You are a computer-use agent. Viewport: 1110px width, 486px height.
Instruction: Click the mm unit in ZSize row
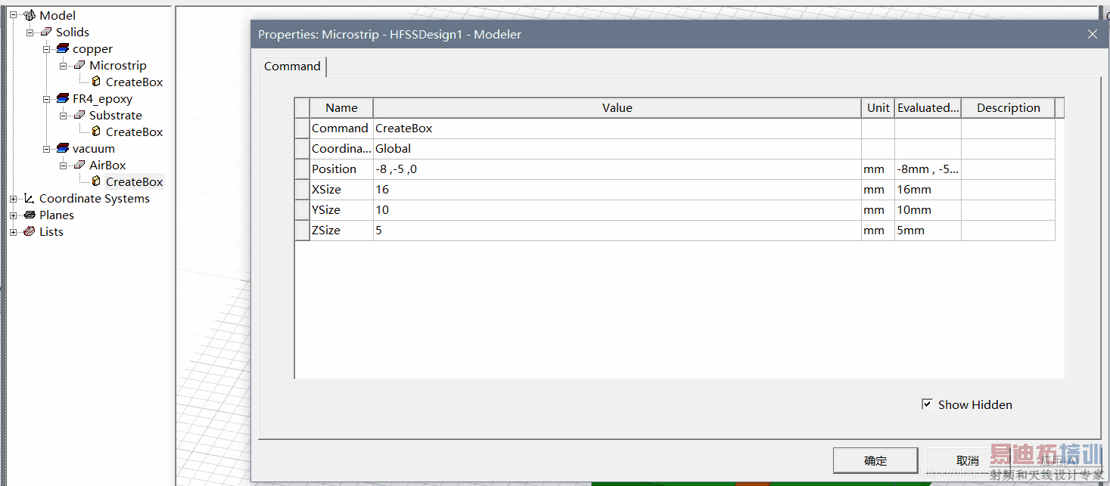pos(878,231)
